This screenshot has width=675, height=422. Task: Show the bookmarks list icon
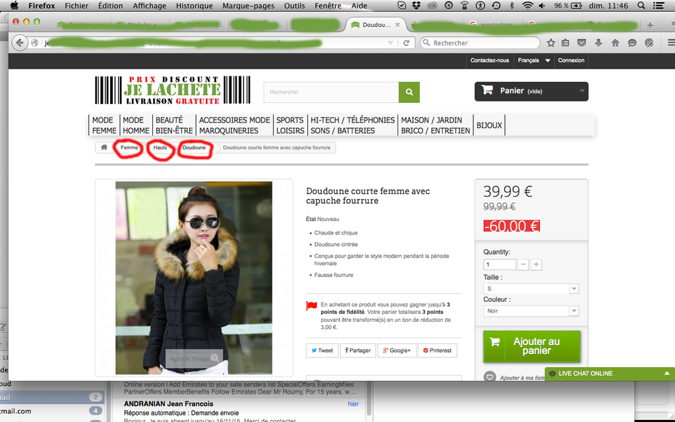click(x=565, y=43)
